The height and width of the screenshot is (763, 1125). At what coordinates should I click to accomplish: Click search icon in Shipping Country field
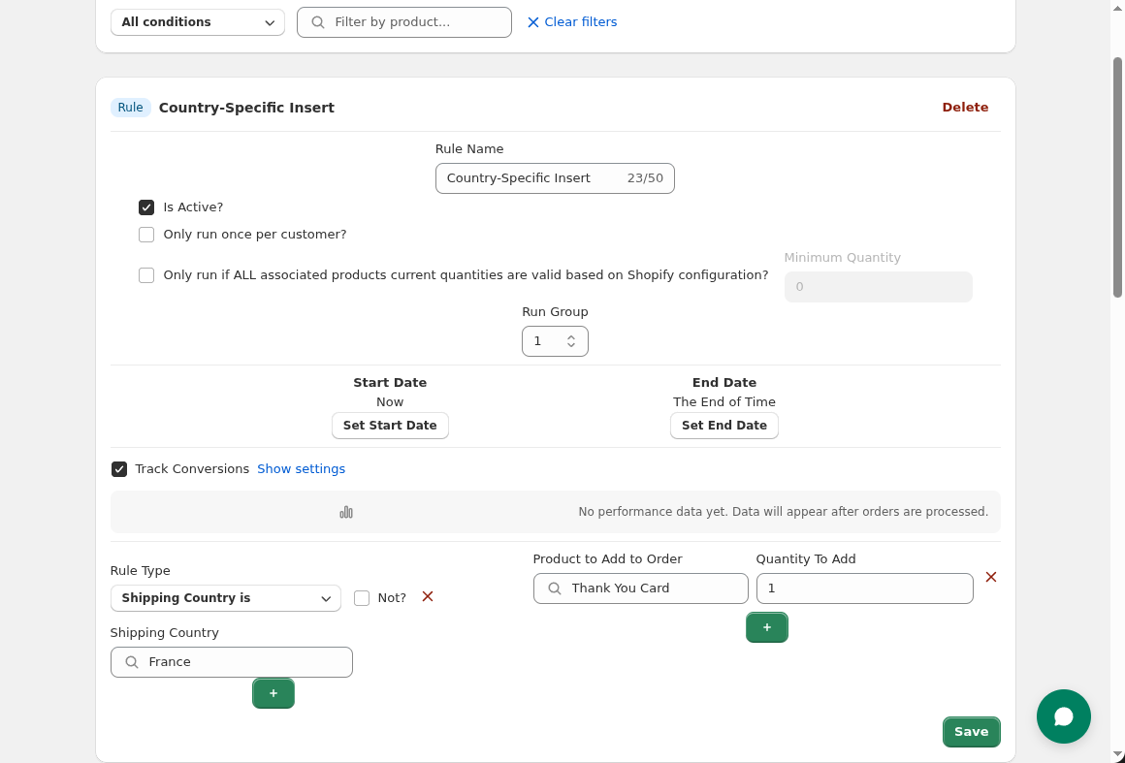coord(131,662)
